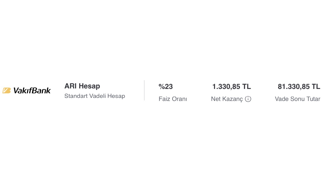Click the TL unit after 81.330,85

[x=316, y=87]
